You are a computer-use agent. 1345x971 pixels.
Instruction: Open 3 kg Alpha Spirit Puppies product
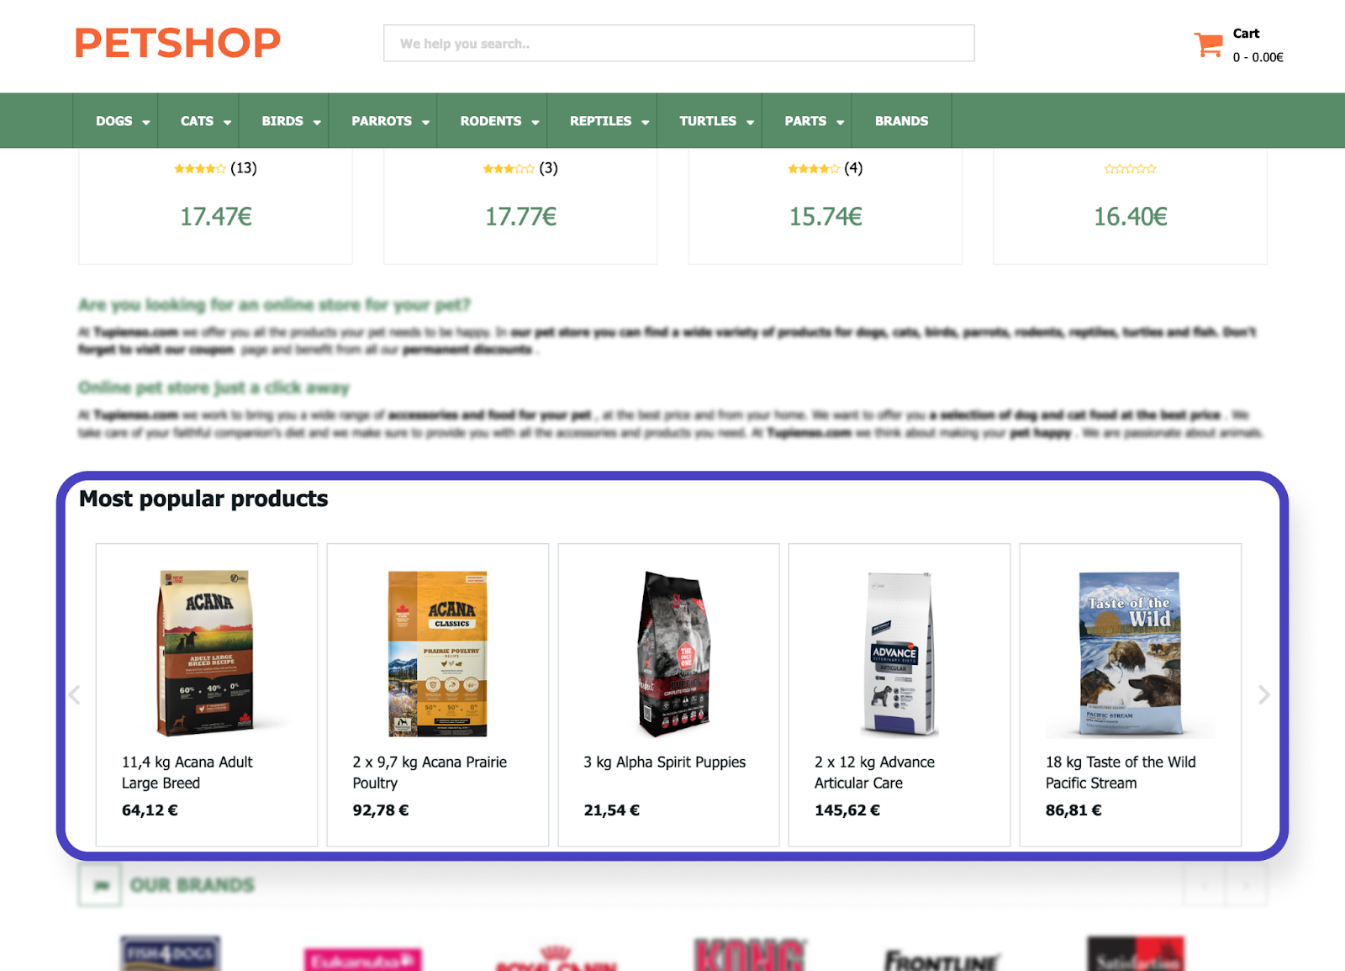(x=664, y=762)
